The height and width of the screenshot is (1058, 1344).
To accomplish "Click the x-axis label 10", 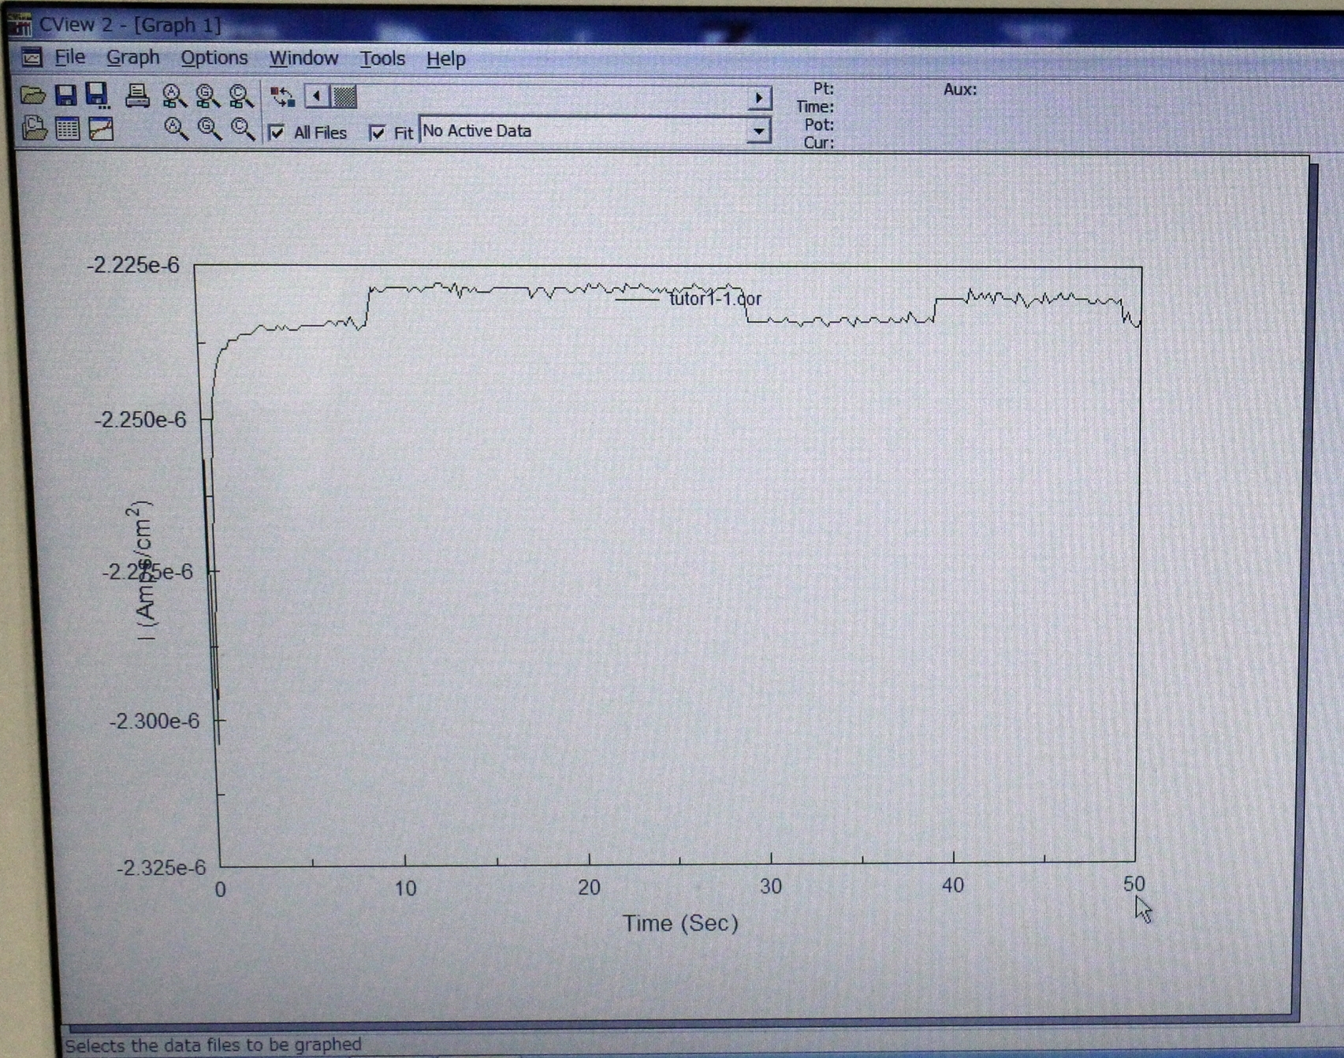I will tap(405, 888).
